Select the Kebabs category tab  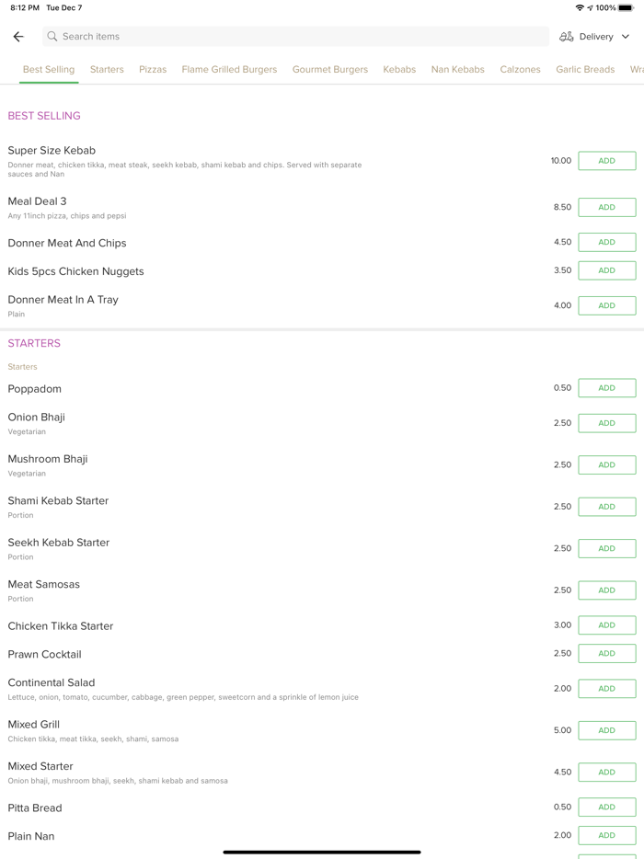click(399, 69)
